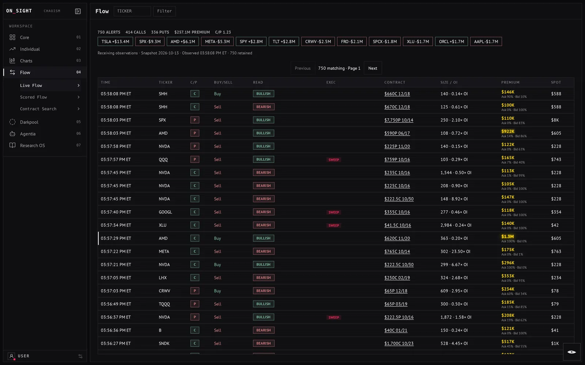Click the CRWV ticker cell
585x365 pixels.
click(x=165, y=291)
